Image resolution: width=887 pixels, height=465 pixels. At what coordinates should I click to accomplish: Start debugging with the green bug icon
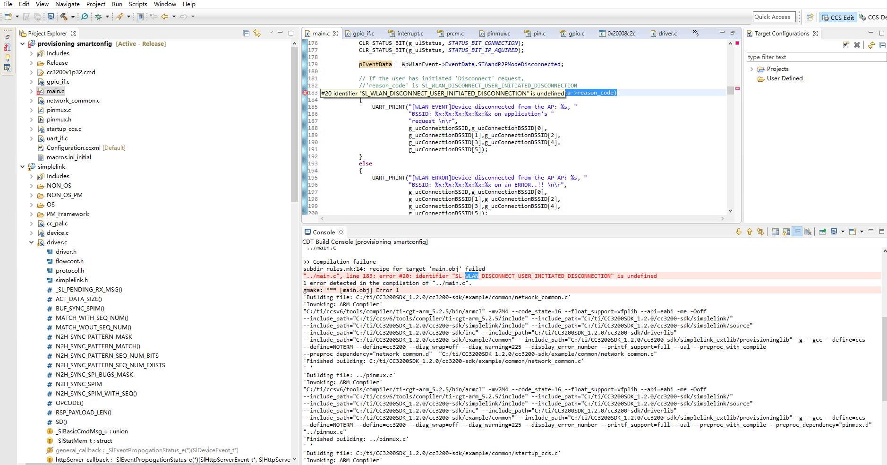tap(98, 17)
